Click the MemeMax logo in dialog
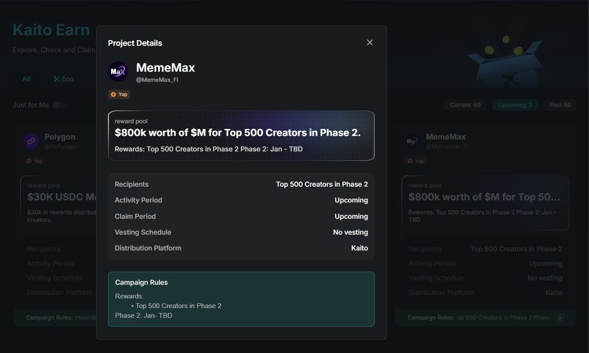Screen dimensions: 589x353 (x=118, y=72)
